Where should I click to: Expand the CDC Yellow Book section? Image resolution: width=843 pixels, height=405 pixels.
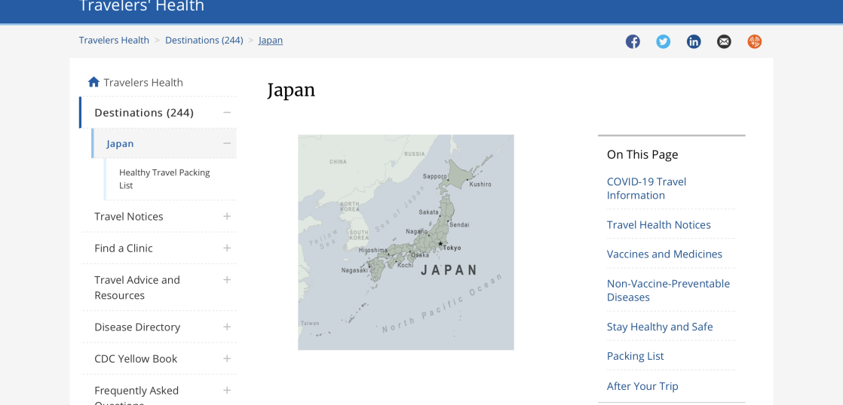[x=227, y=359]
